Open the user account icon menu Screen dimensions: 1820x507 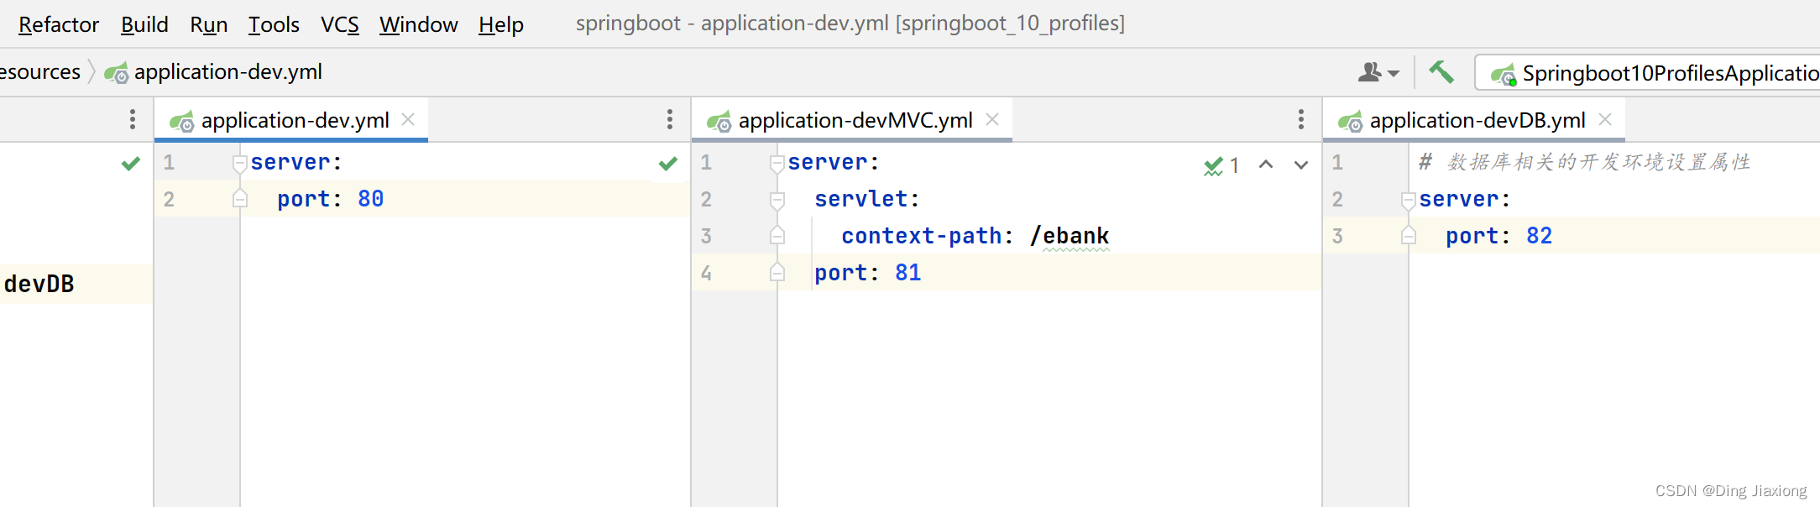[1378, 73]
